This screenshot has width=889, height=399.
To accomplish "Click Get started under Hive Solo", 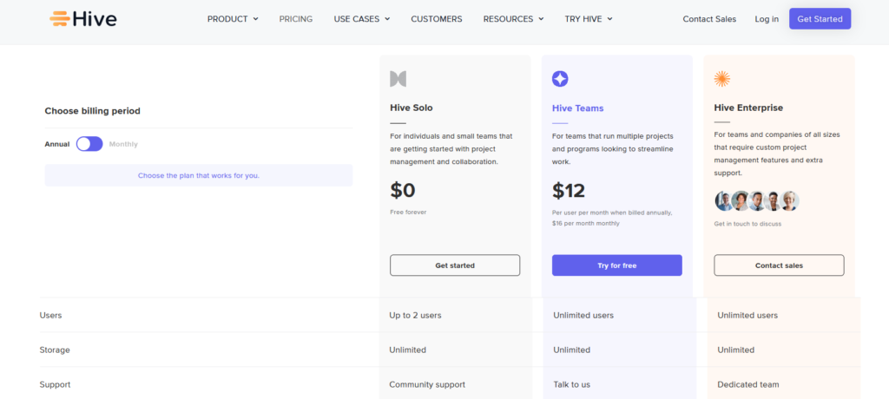I will click(455, 265).
